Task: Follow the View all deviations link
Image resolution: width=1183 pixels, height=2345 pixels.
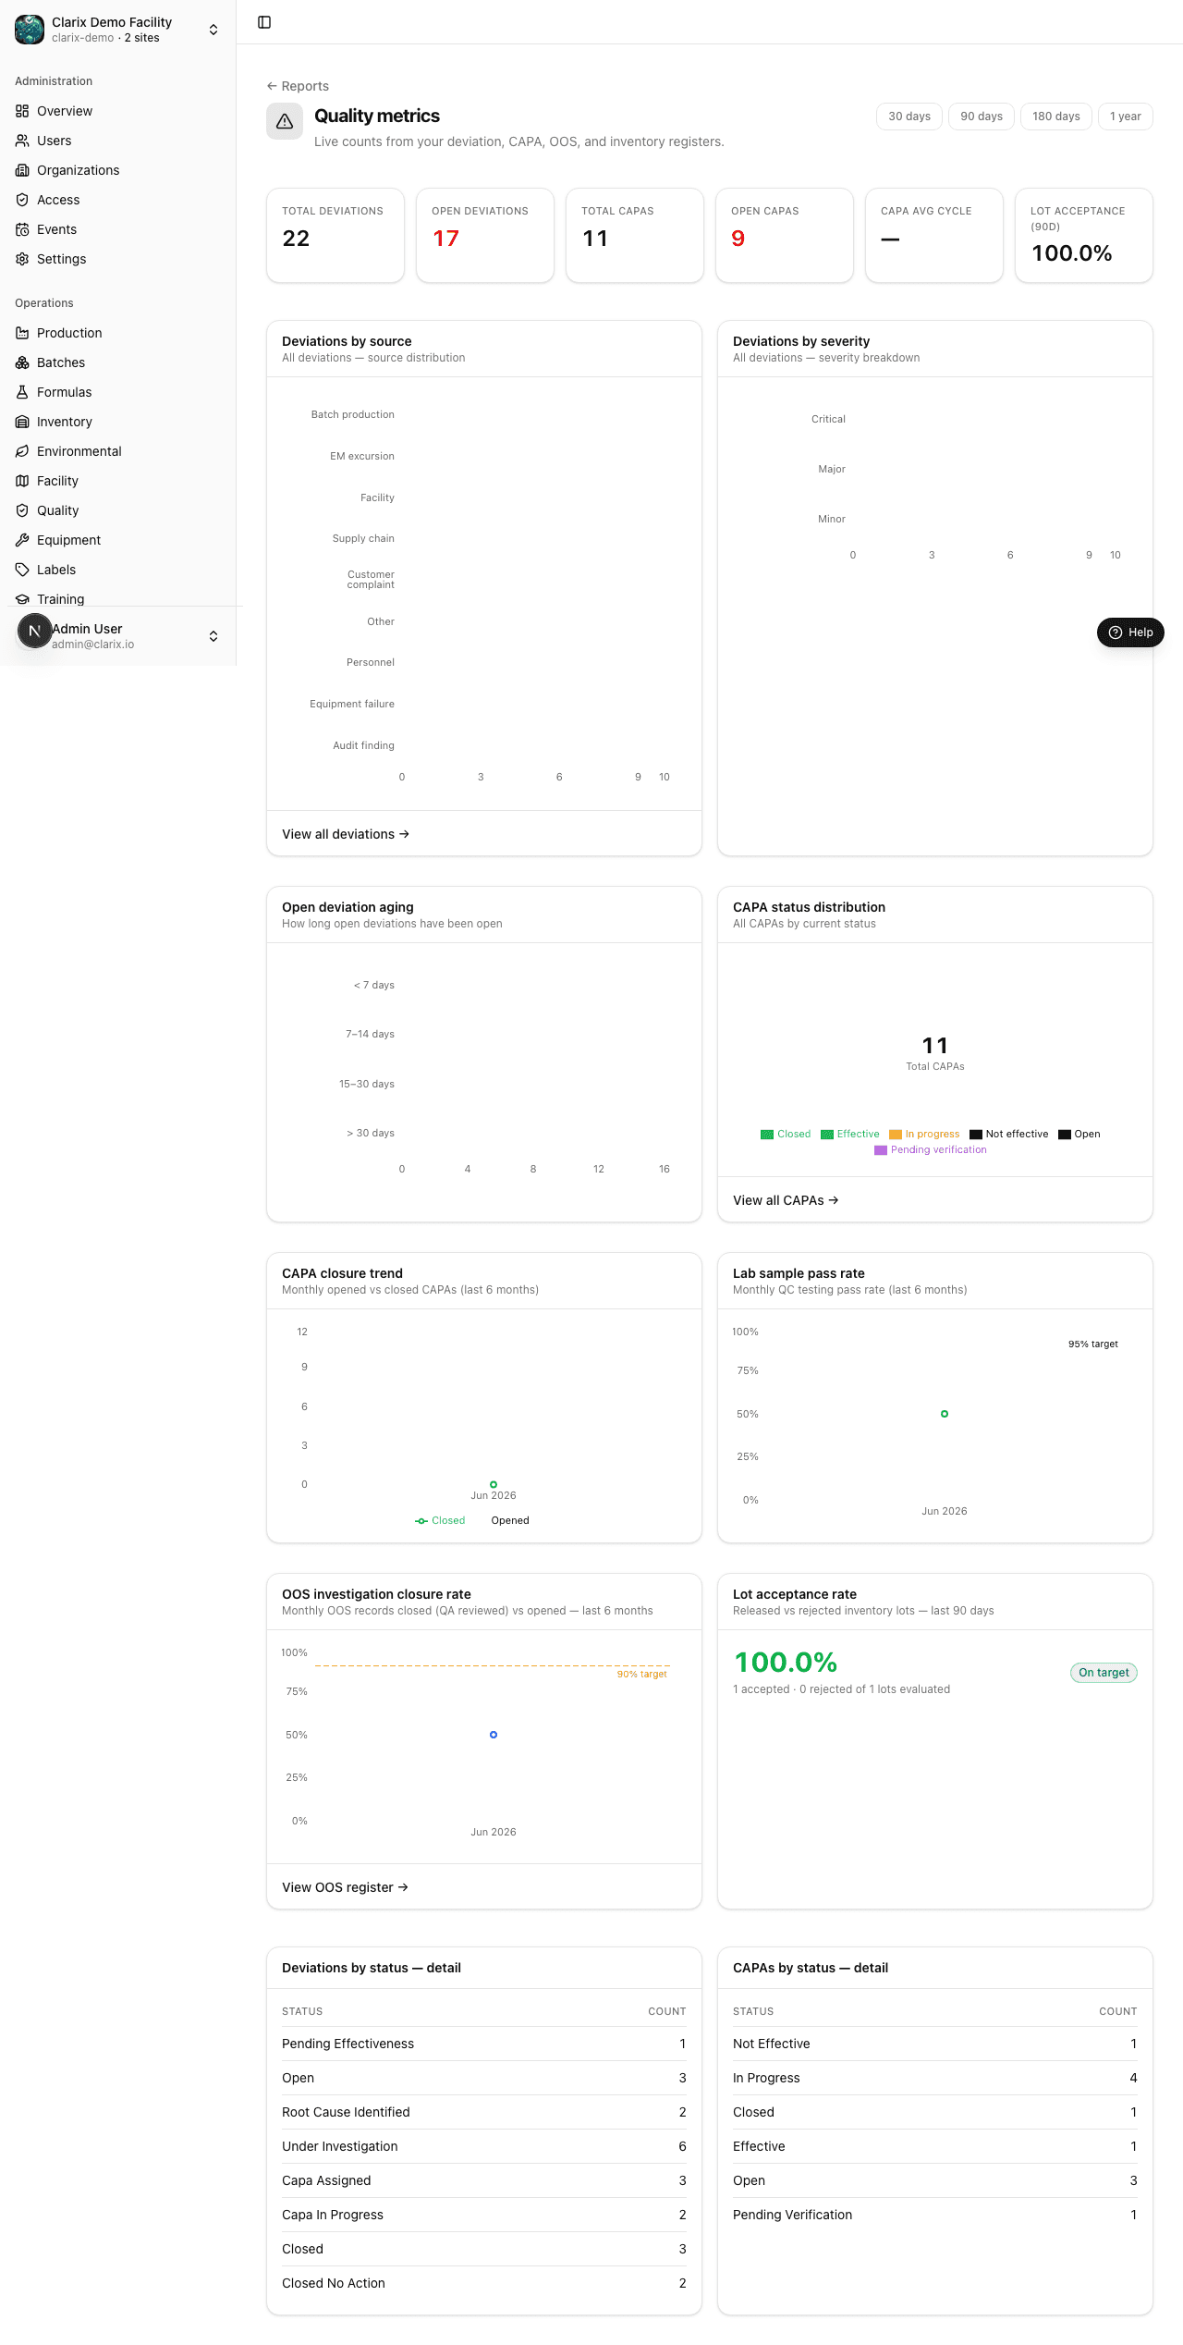Action: click(x=346, y=834)
